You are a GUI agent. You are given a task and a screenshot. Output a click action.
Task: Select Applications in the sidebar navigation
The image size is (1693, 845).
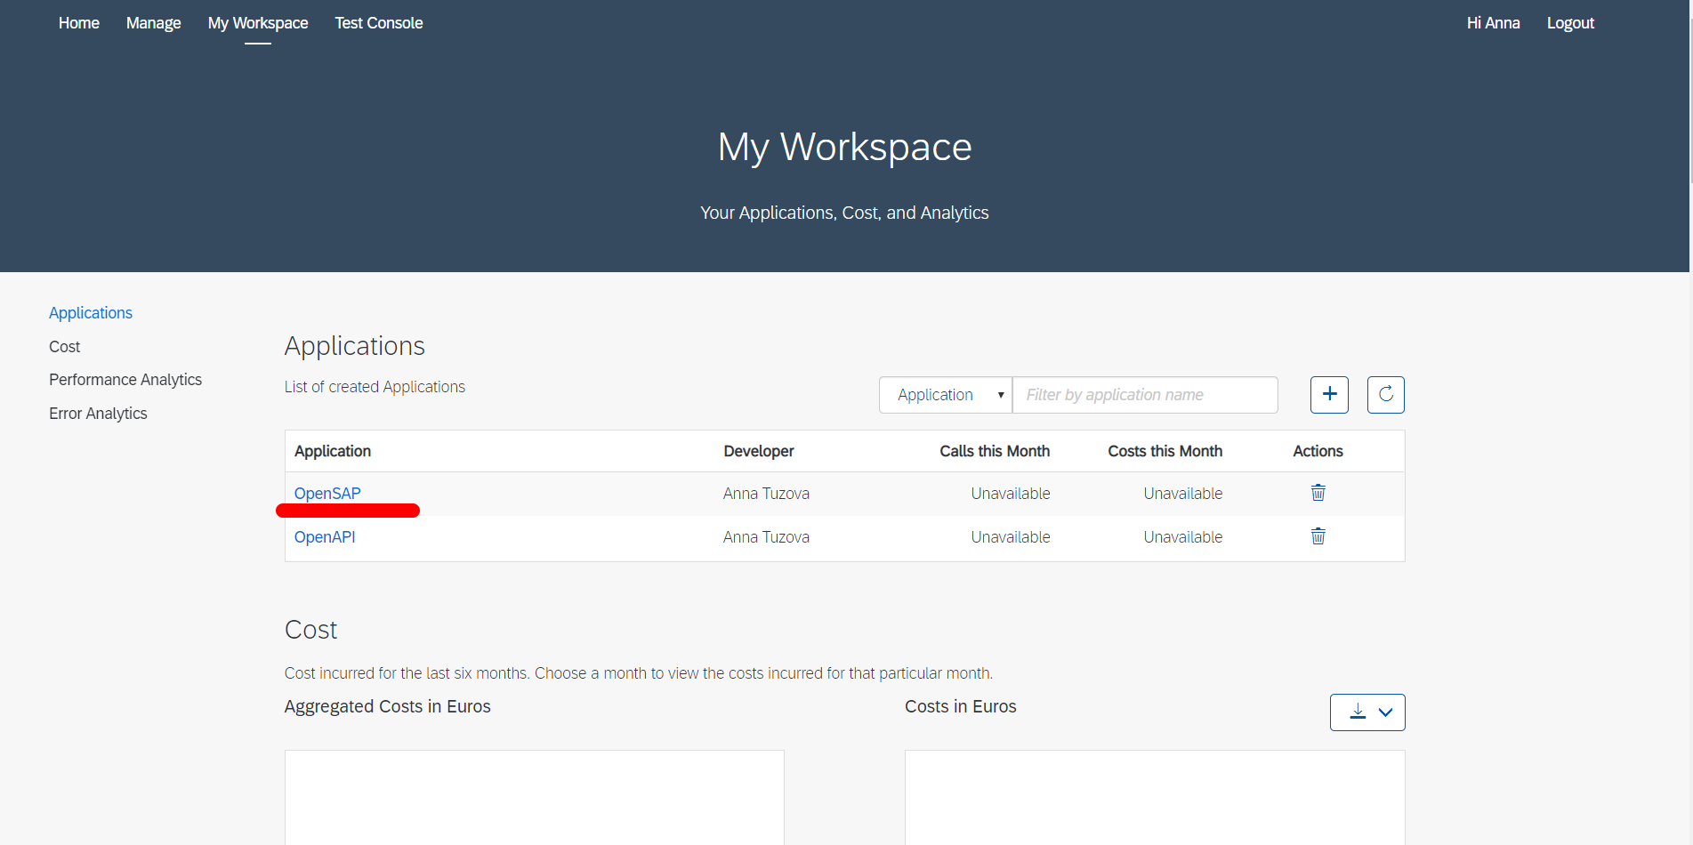point(90,312)
